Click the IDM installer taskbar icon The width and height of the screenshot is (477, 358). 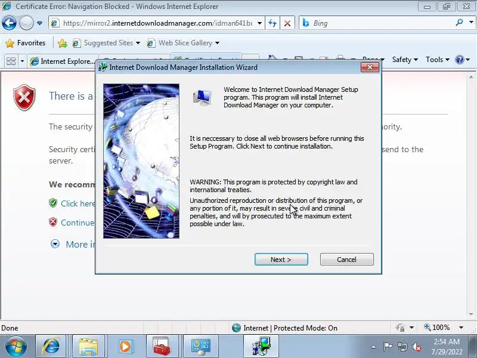pyautogui.click(x=261, y=346)
